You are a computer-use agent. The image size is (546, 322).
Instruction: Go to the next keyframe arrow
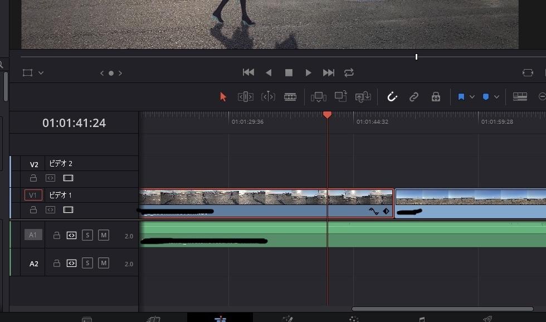click(x=120, y=73)
